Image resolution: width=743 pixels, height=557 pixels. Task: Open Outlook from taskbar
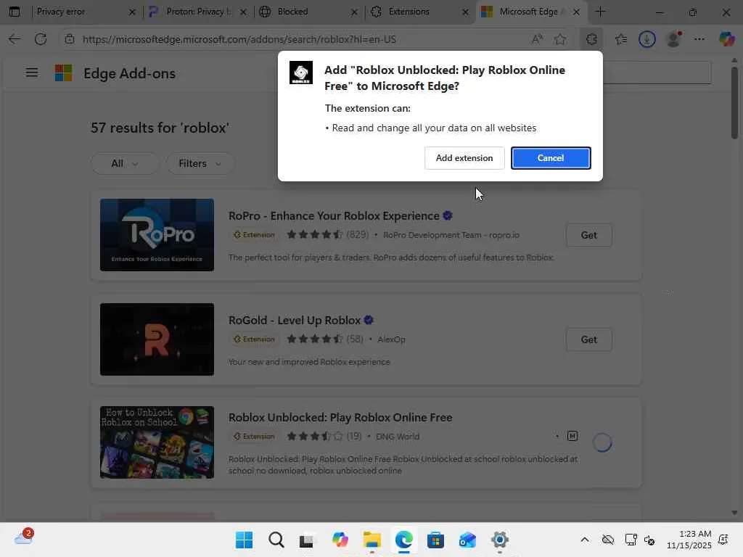[467, 540]
